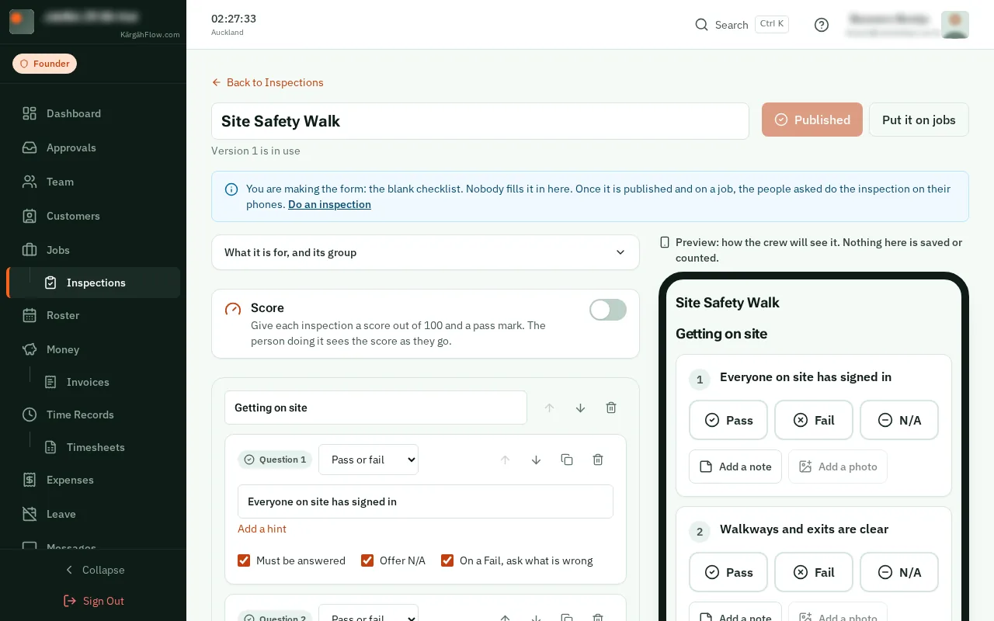Click the Dashboard grid icon
Image resolution: width=994 pixels, height=621 pixels.
[x=30, y=113]
